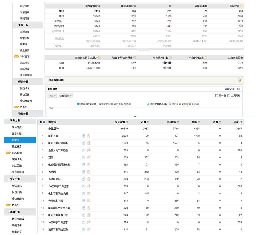Open 新老访客 in the sidebar
256x235 pixels.
point(17,232)
